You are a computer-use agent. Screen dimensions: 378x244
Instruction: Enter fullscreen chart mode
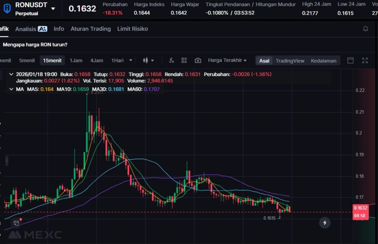coord(365,61)
